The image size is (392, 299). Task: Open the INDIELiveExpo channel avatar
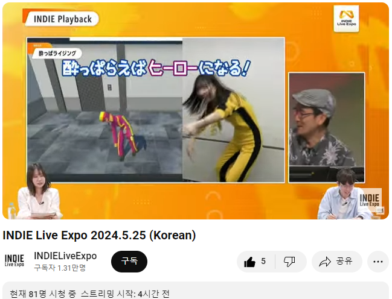click(x=14, y=260)
